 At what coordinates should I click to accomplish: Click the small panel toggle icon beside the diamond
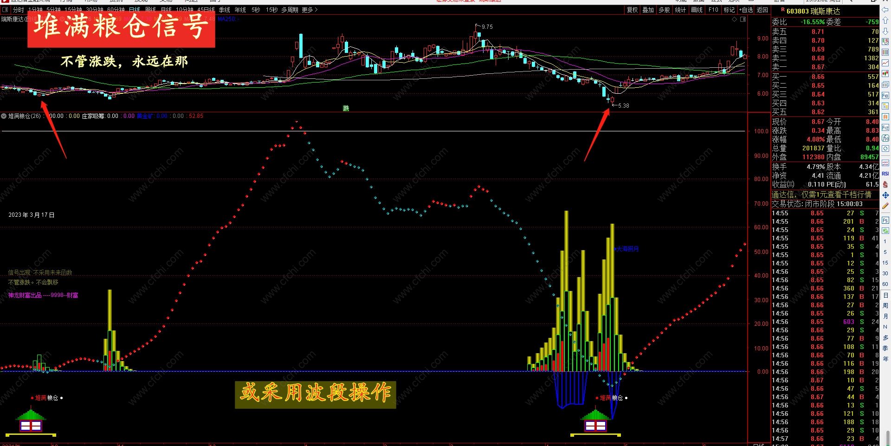point(743,19)
